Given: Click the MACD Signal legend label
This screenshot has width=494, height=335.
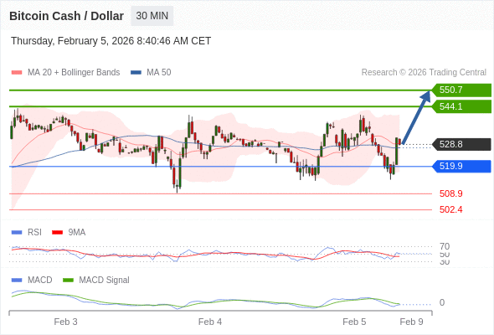Looking at the screenshot, I should click(105, 281).
